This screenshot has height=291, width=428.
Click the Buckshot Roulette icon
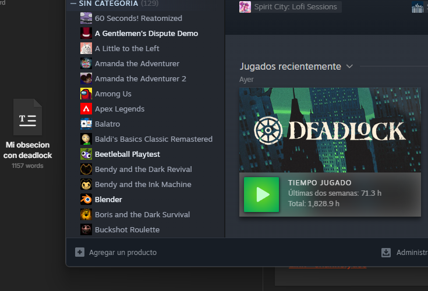click(x=86, y=230)
